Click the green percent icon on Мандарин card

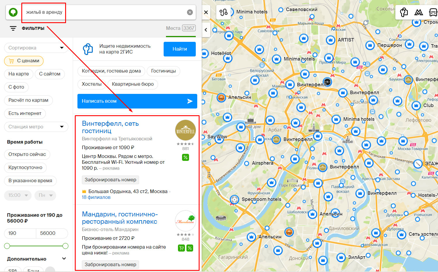point(190,248)
